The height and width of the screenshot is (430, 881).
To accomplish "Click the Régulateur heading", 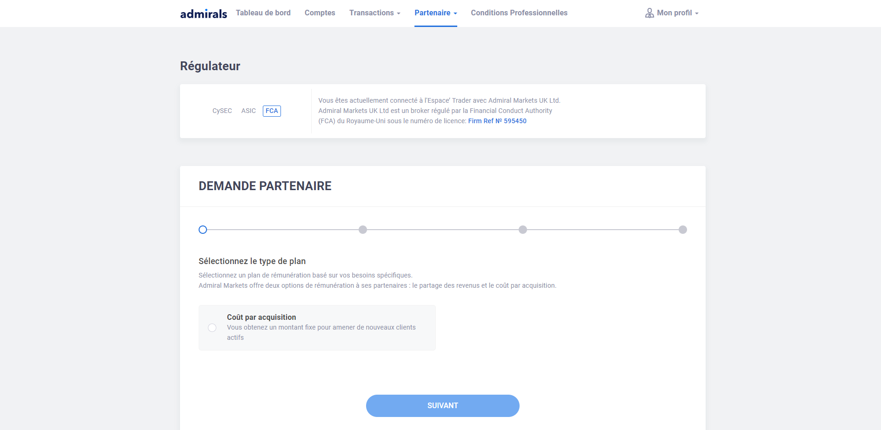I will 210,66.
